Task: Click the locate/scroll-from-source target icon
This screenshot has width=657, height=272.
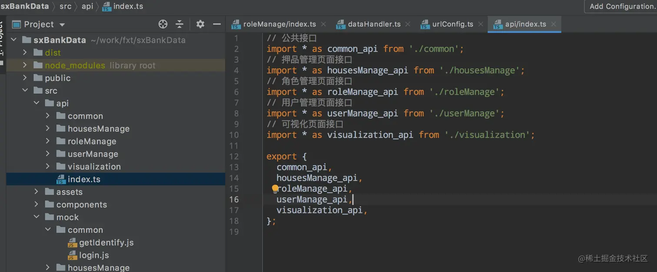Action: 163,24
